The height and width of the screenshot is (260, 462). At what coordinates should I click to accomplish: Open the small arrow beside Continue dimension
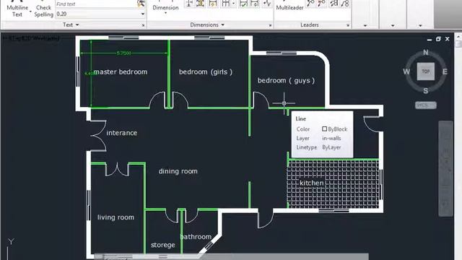pos(233,4)
